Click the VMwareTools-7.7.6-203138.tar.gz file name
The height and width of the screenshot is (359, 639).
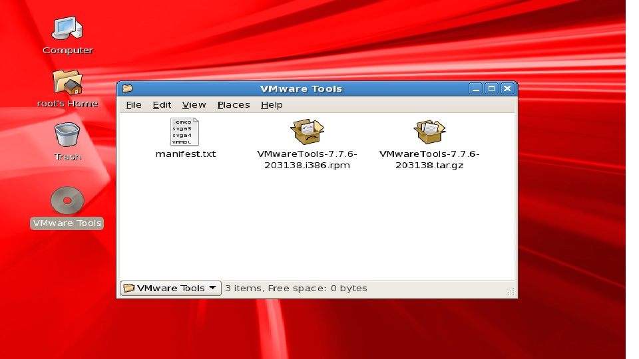click(x=429, y=160)
